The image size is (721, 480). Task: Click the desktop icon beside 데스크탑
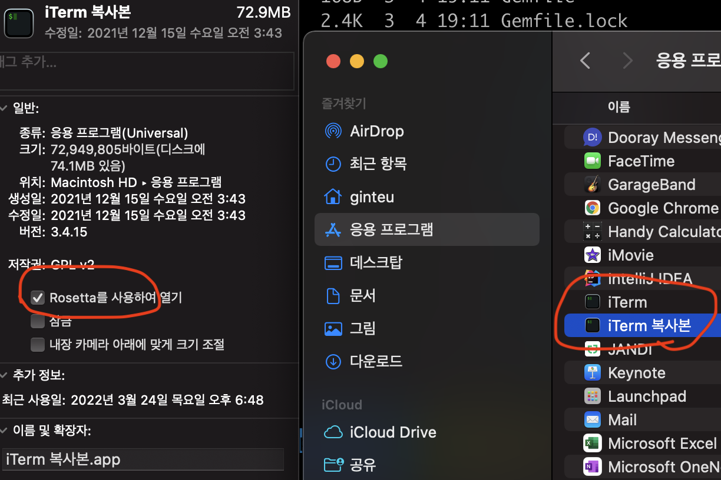333,262
